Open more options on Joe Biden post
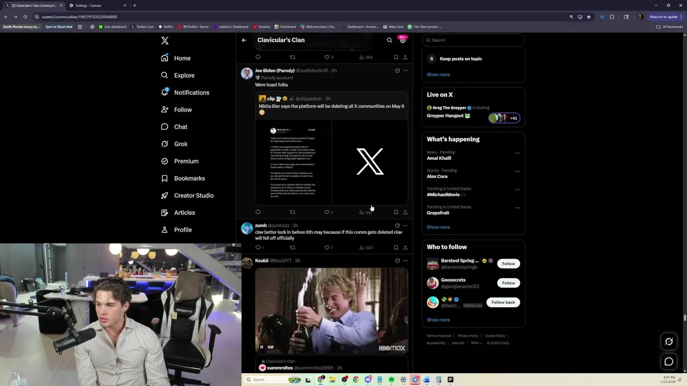 click(x=405, y=71)
